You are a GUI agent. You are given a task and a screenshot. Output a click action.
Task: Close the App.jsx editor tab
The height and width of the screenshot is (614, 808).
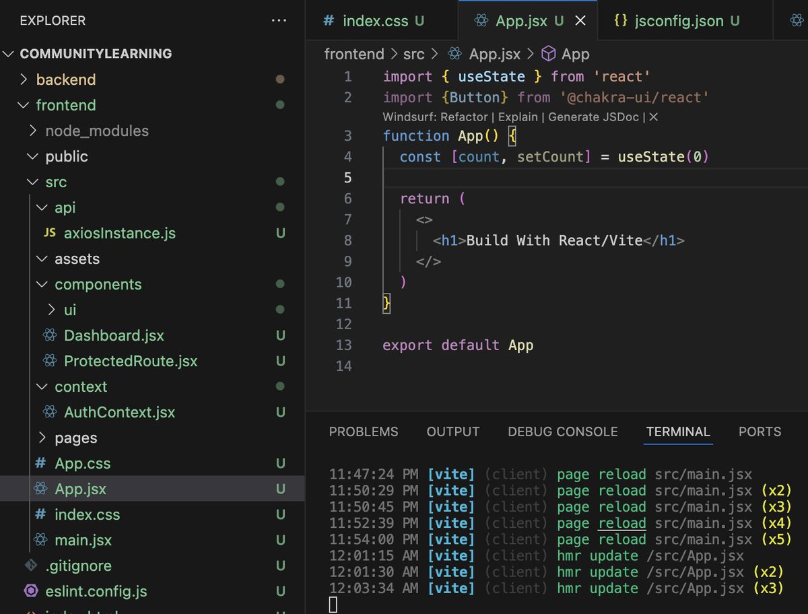click(x=580, y=21)
